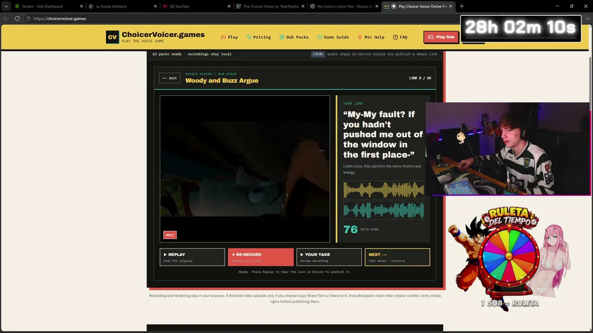Click the Dub Packs box icon
593x333 pixels.
pyautogui.click(x=282, y=37)
